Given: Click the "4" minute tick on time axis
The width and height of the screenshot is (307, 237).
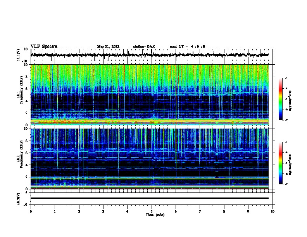Looking at the screenshot, I should [x=128, y=211].
